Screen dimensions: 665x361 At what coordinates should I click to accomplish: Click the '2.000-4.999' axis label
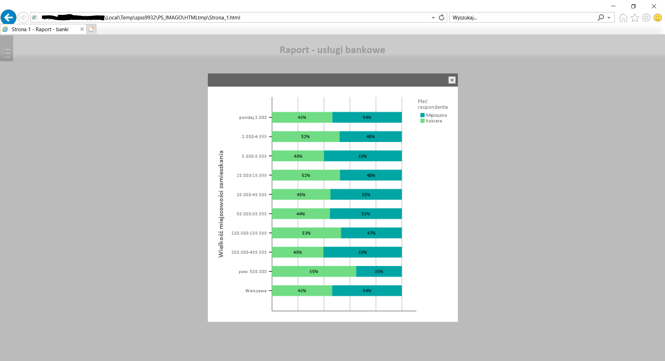click(254, 137)
